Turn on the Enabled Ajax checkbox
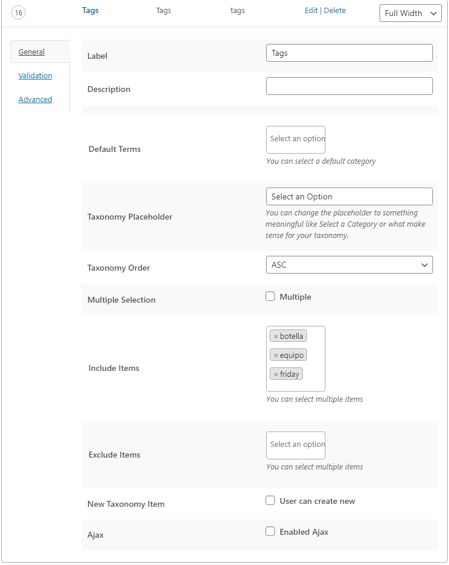449x565 pixels. pyautogui.click(x=270, y=532)
